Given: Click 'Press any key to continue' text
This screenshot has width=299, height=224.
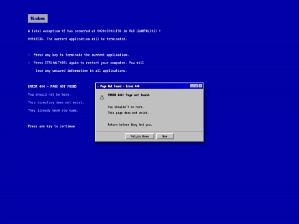Looking at the screenshot, I should click(51, 126).
